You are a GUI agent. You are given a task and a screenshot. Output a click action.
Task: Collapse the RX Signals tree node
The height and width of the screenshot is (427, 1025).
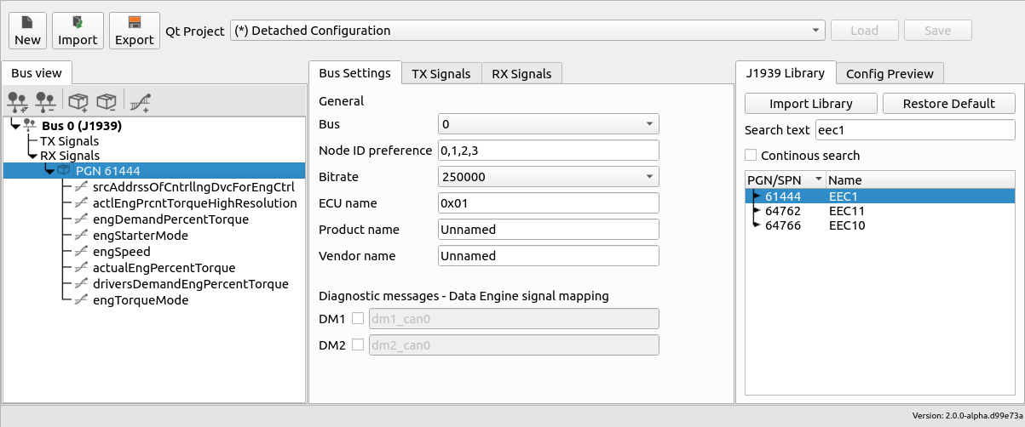tap(32, 156)
